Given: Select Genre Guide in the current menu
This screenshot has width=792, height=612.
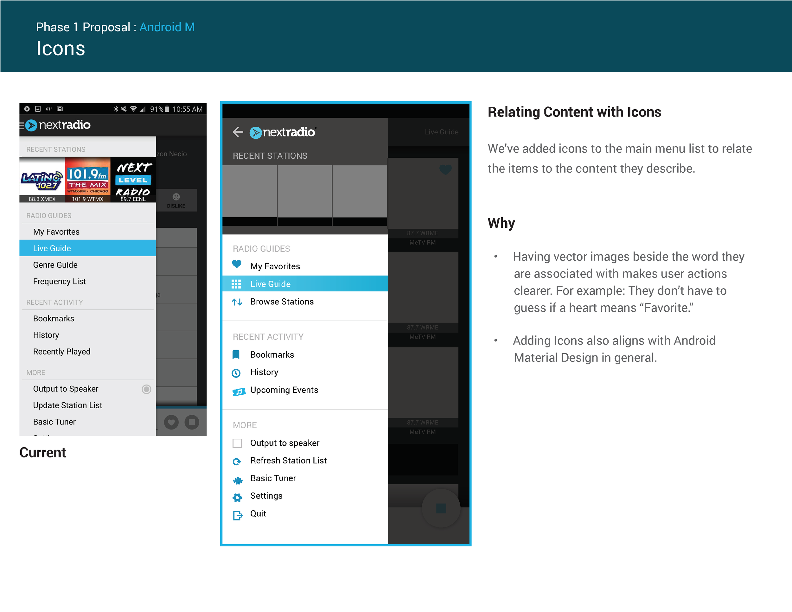Looking at the screenshot, I should (55, 265).
